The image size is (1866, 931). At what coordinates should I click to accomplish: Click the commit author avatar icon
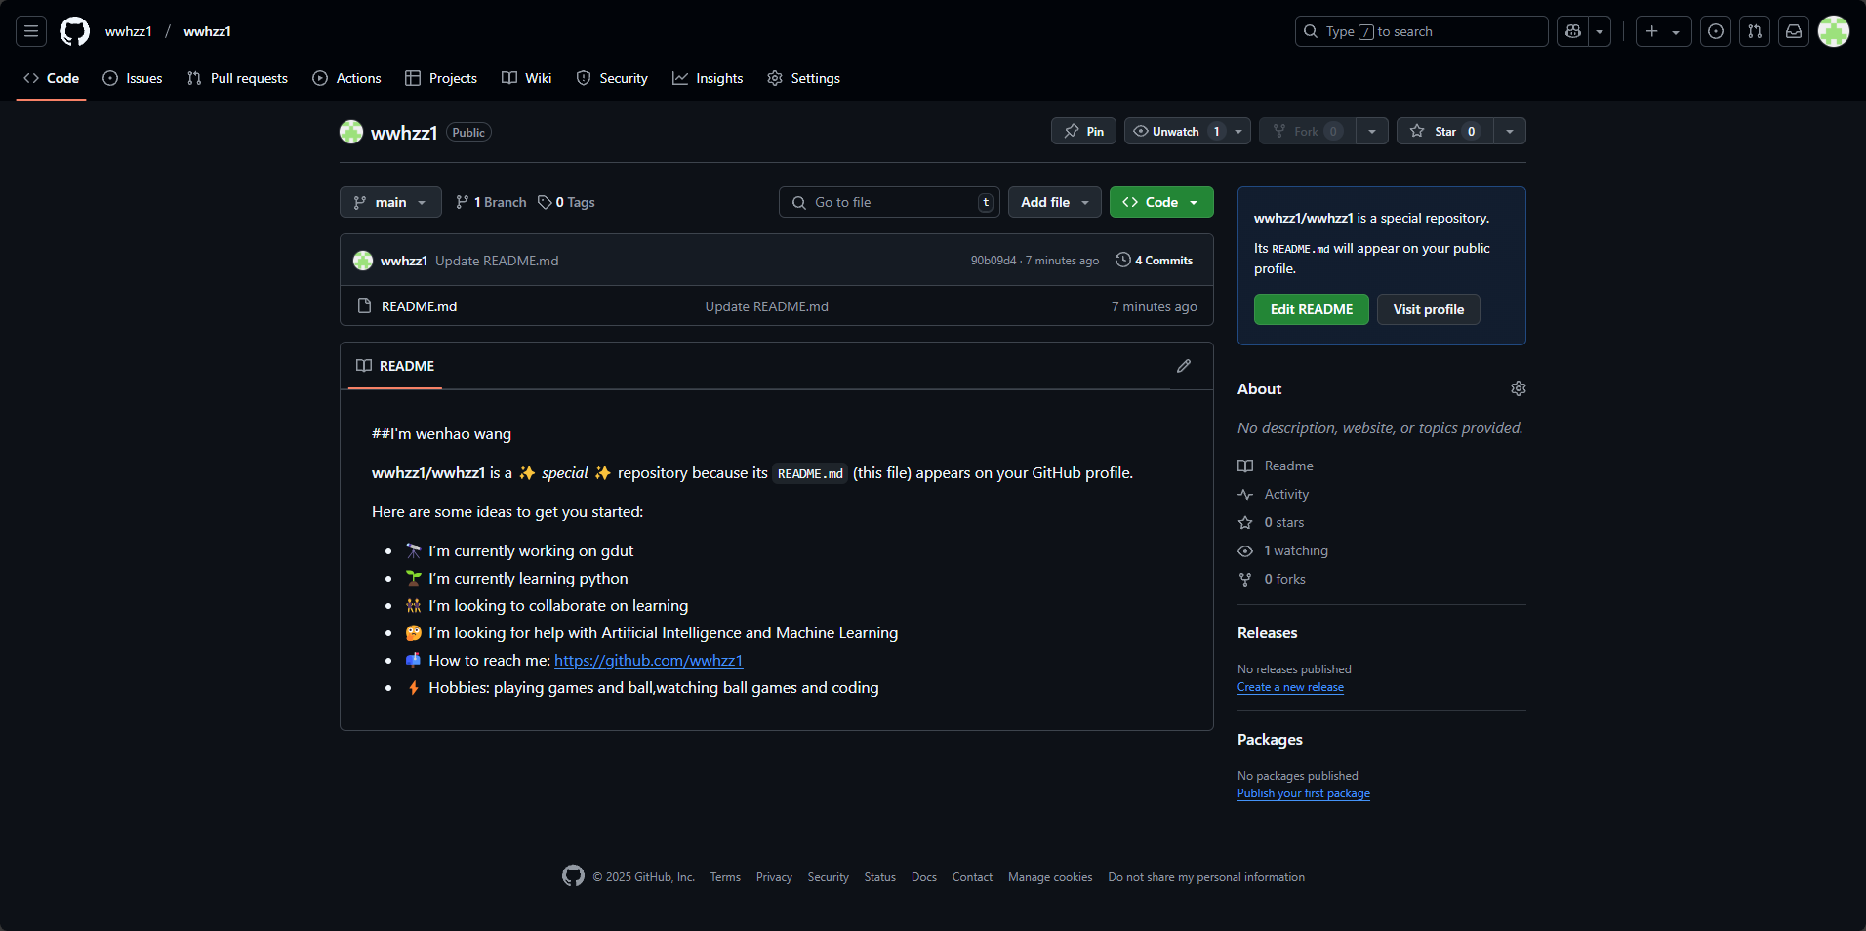pos(363,261)
